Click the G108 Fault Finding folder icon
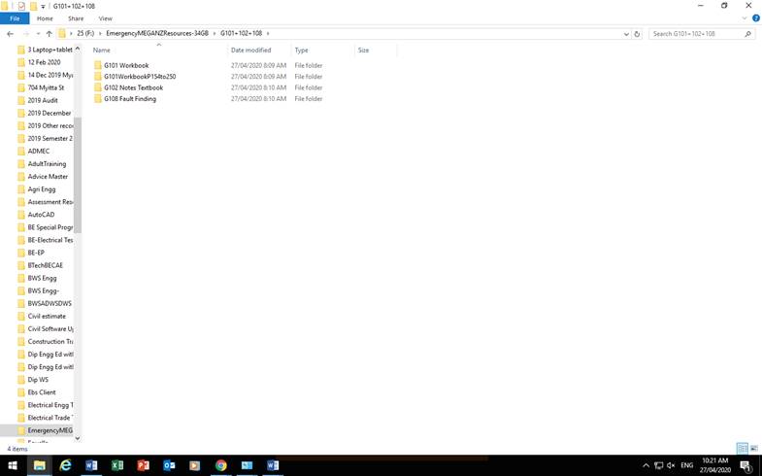 click(98, 99)
